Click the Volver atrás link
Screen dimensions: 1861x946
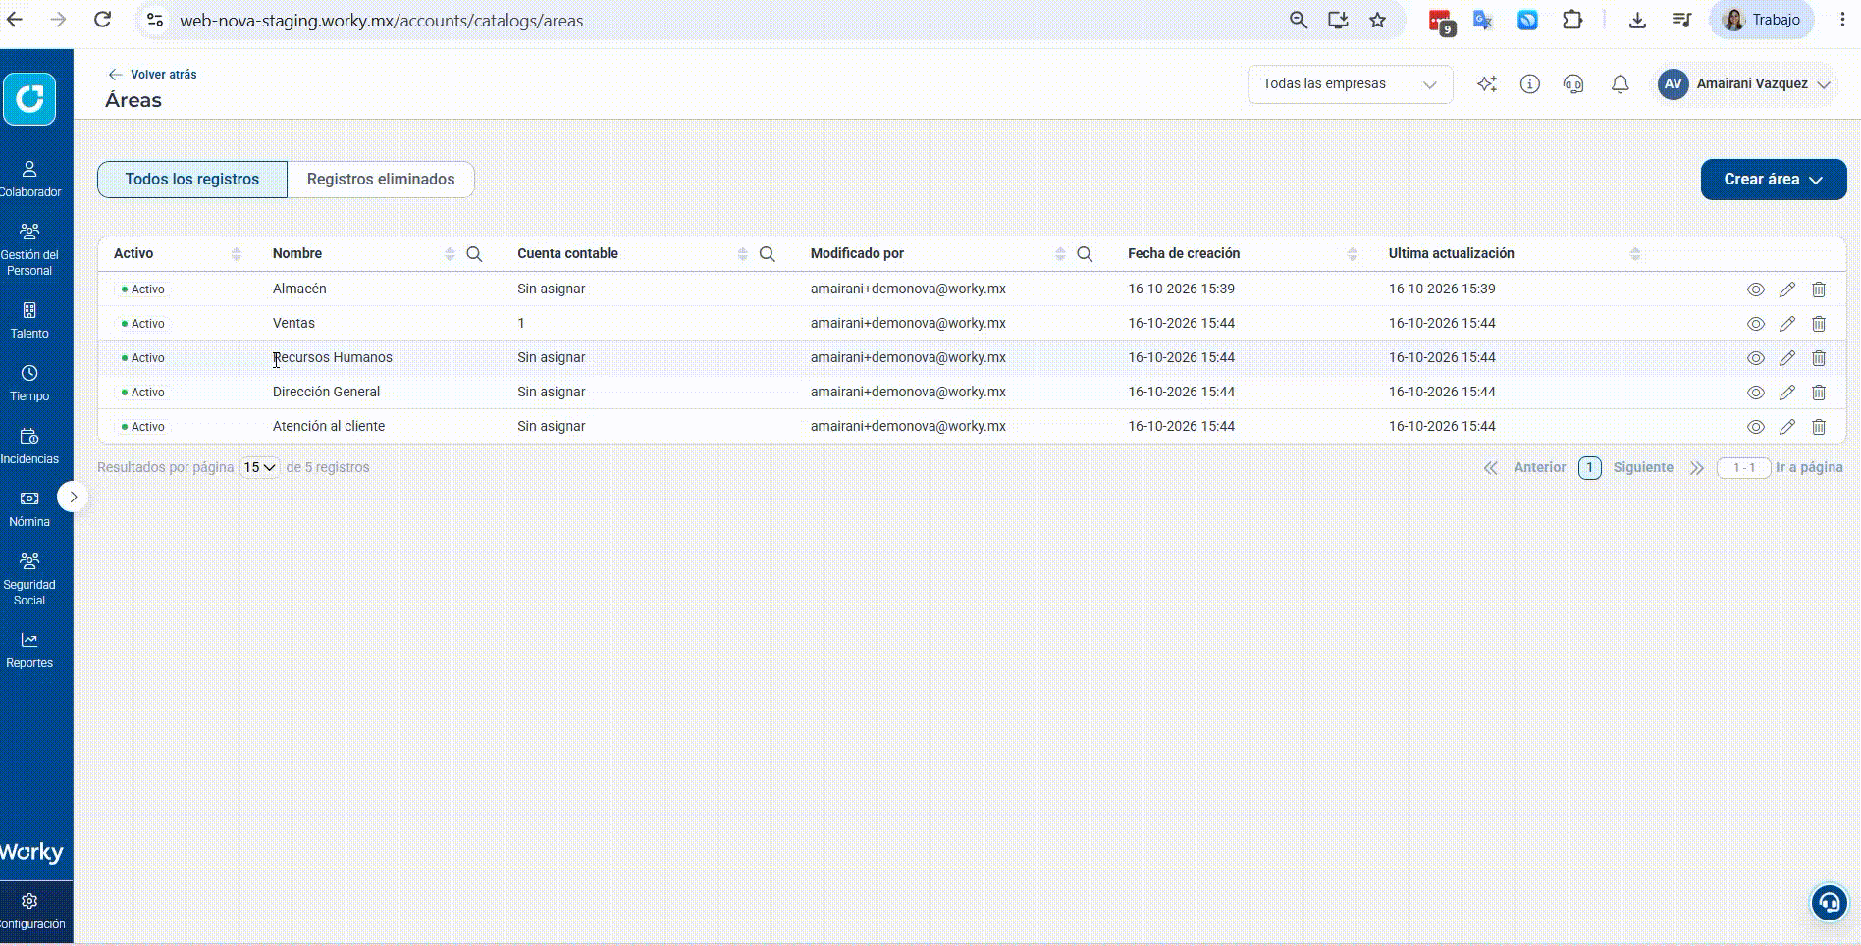[153, 75]
